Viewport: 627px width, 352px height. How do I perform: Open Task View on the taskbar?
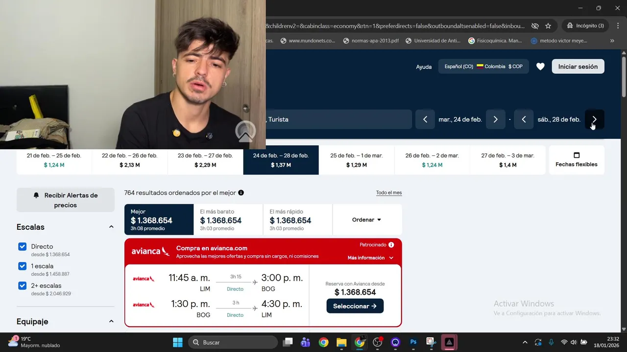pos(288,342)
